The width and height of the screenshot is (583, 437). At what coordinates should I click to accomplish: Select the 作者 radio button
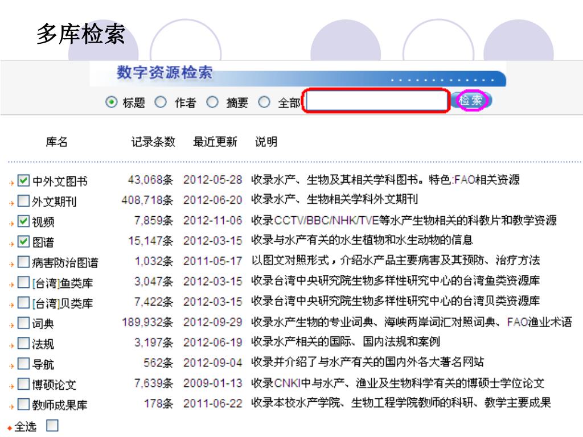click(x=161, y=102)
